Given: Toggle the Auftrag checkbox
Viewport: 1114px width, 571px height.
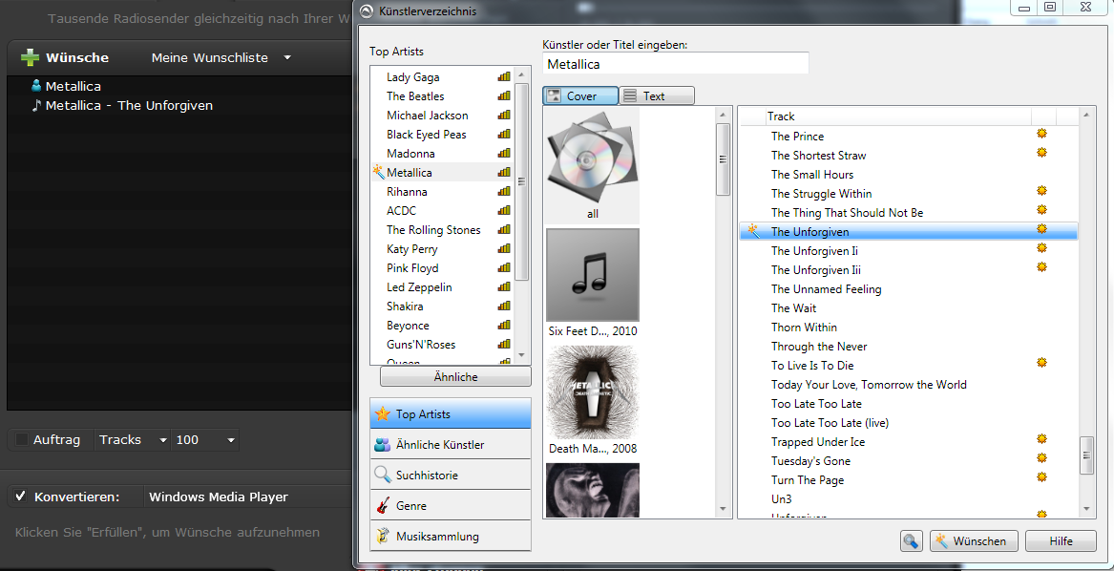Looking at the screenshot, I should click(22, 440).
